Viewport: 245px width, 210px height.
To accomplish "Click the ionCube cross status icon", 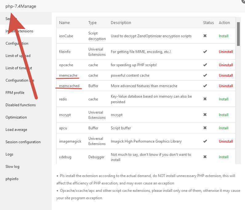I will 205,36.
